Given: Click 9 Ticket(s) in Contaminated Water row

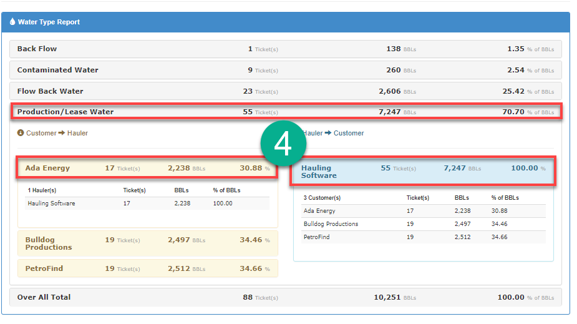Looking at the screenshot, I should [x=263, y=70].
